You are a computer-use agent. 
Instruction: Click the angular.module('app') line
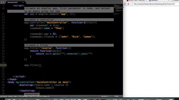50,14
